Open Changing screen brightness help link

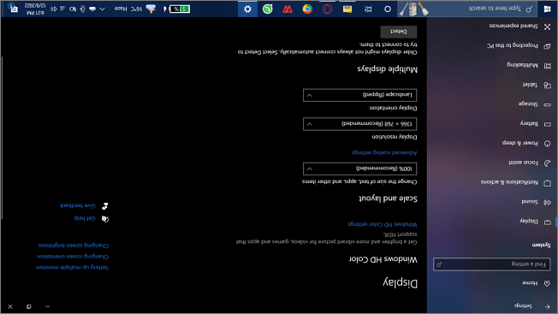click(74, 246)
